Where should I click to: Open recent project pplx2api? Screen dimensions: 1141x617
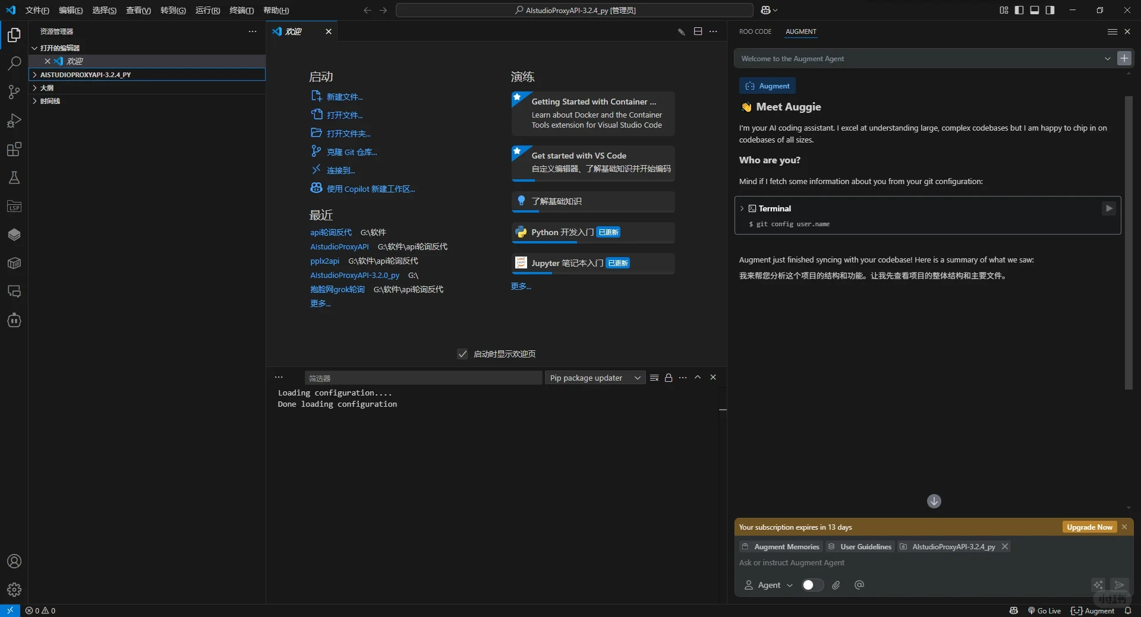324,261
